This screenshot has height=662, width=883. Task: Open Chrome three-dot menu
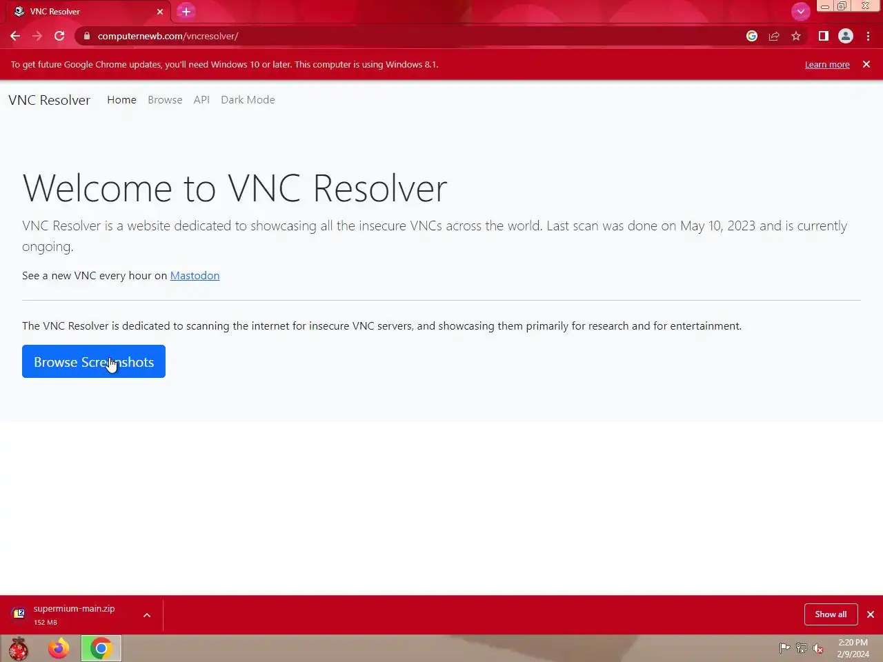click(868, 36)
